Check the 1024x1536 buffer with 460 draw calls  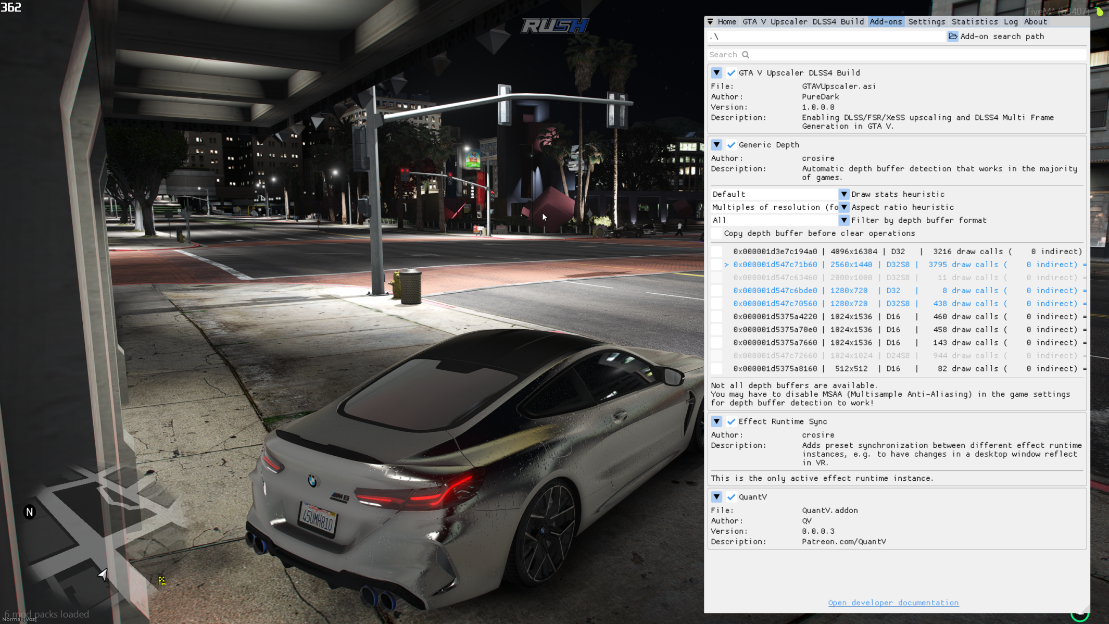[x=717, y=317]
